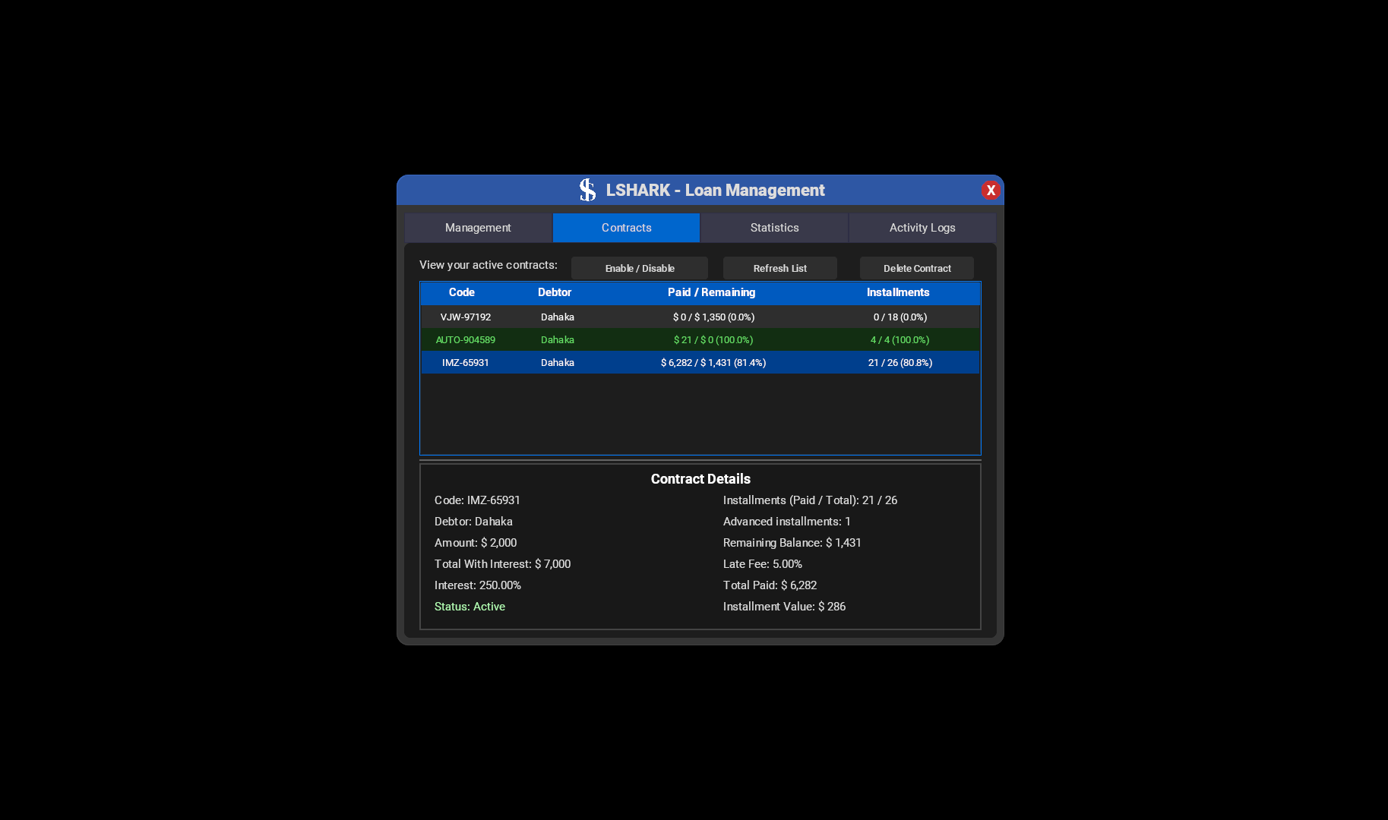Click the Installments column header
Screen dimensions: 1388x820
(898, 292)
